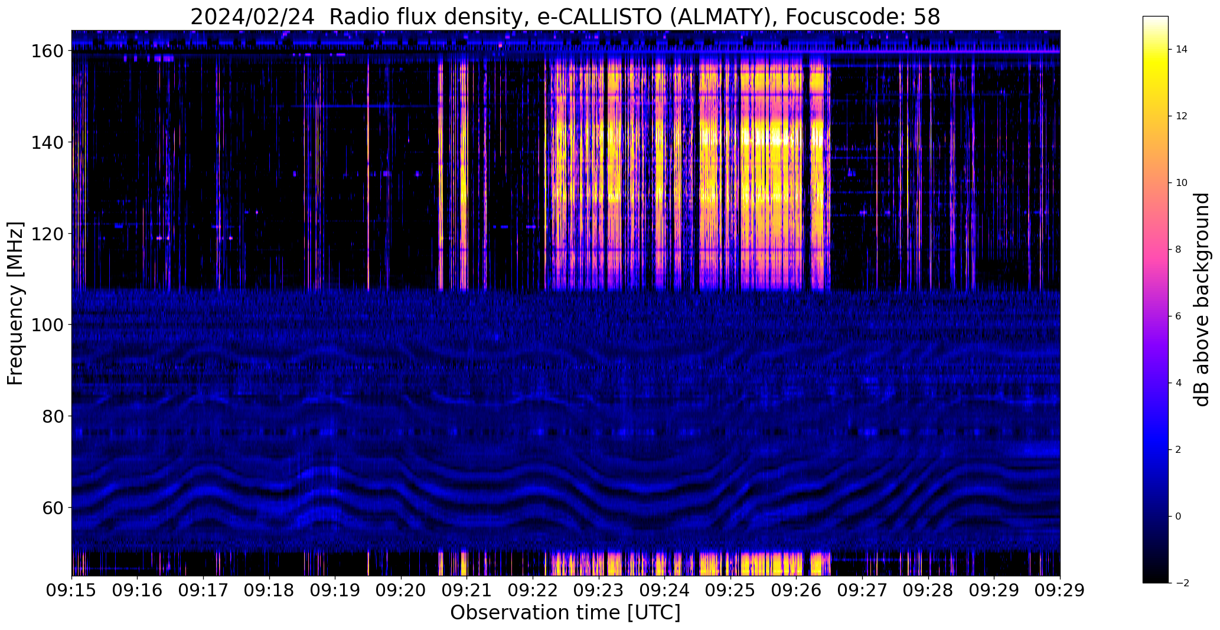Click the colorbar tick label 6

pyautogui.click(x=1178, y=316)
